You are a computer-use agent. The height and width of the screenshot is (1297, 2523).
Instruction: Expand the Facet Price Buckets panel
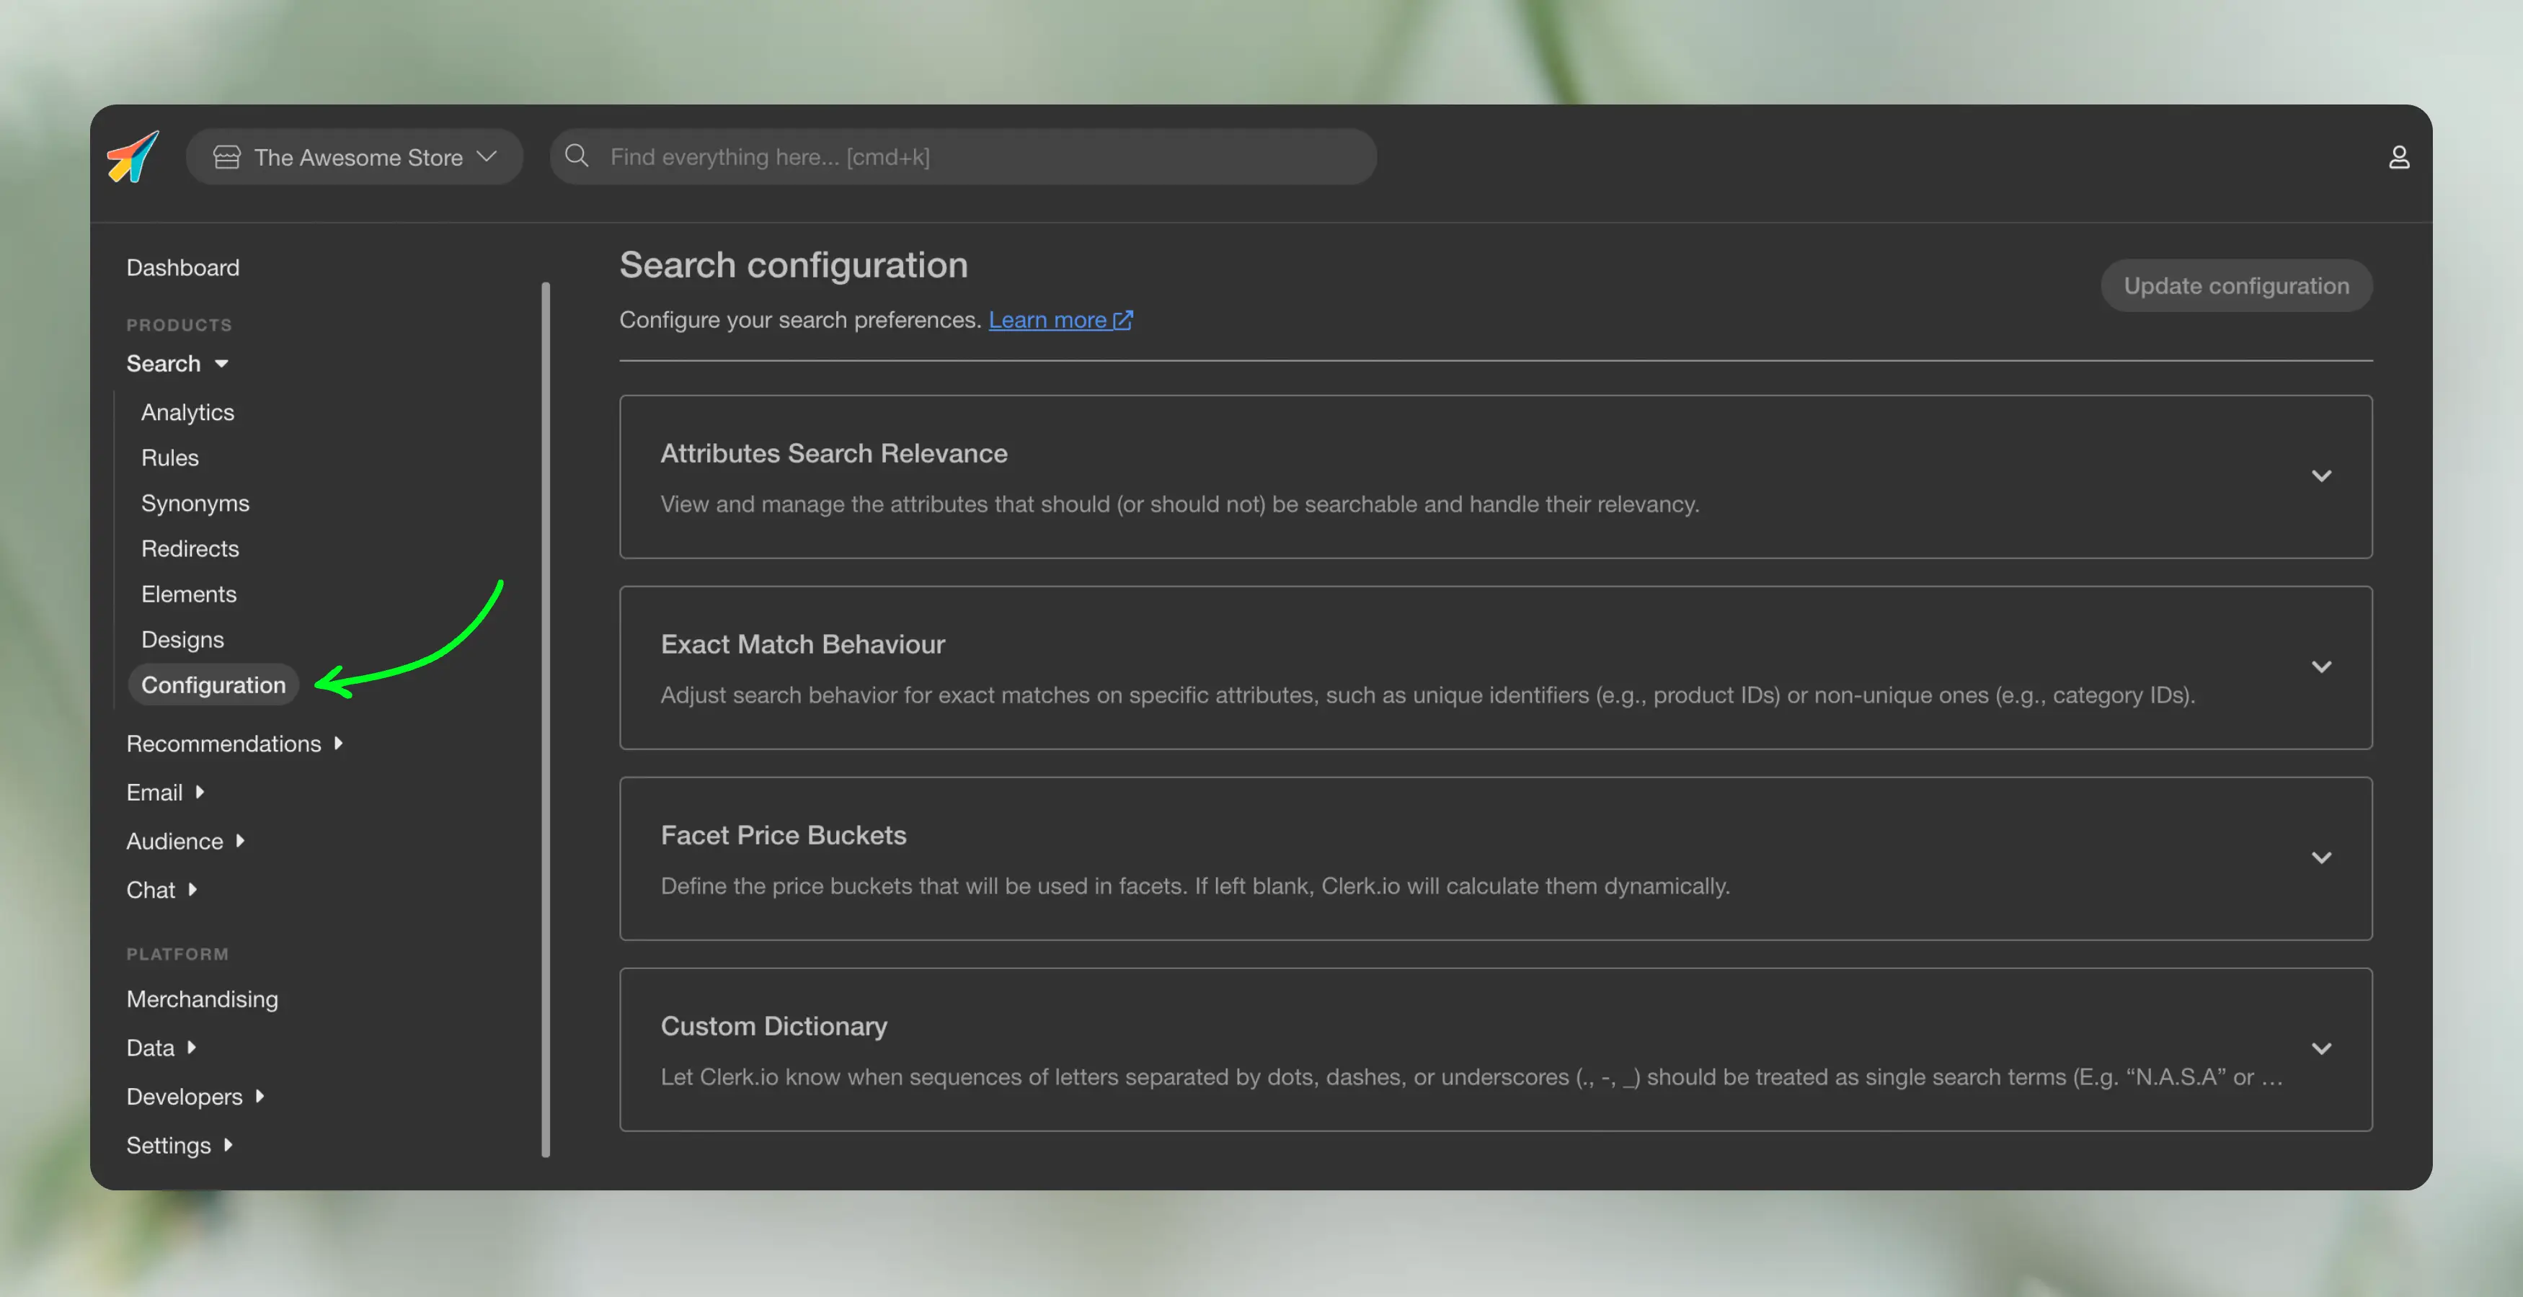tap(2320, 857)
